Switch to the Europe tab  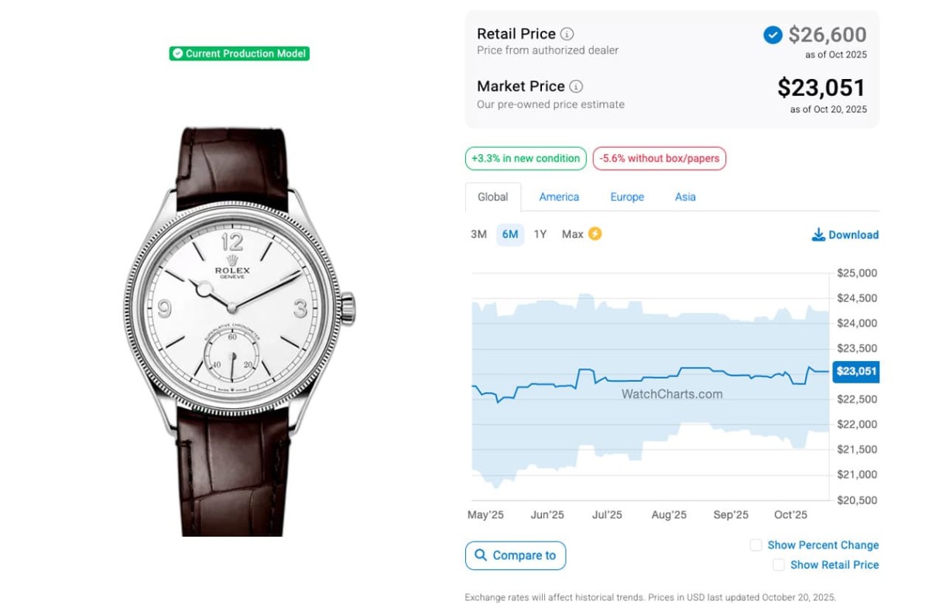tap(627, 197)
